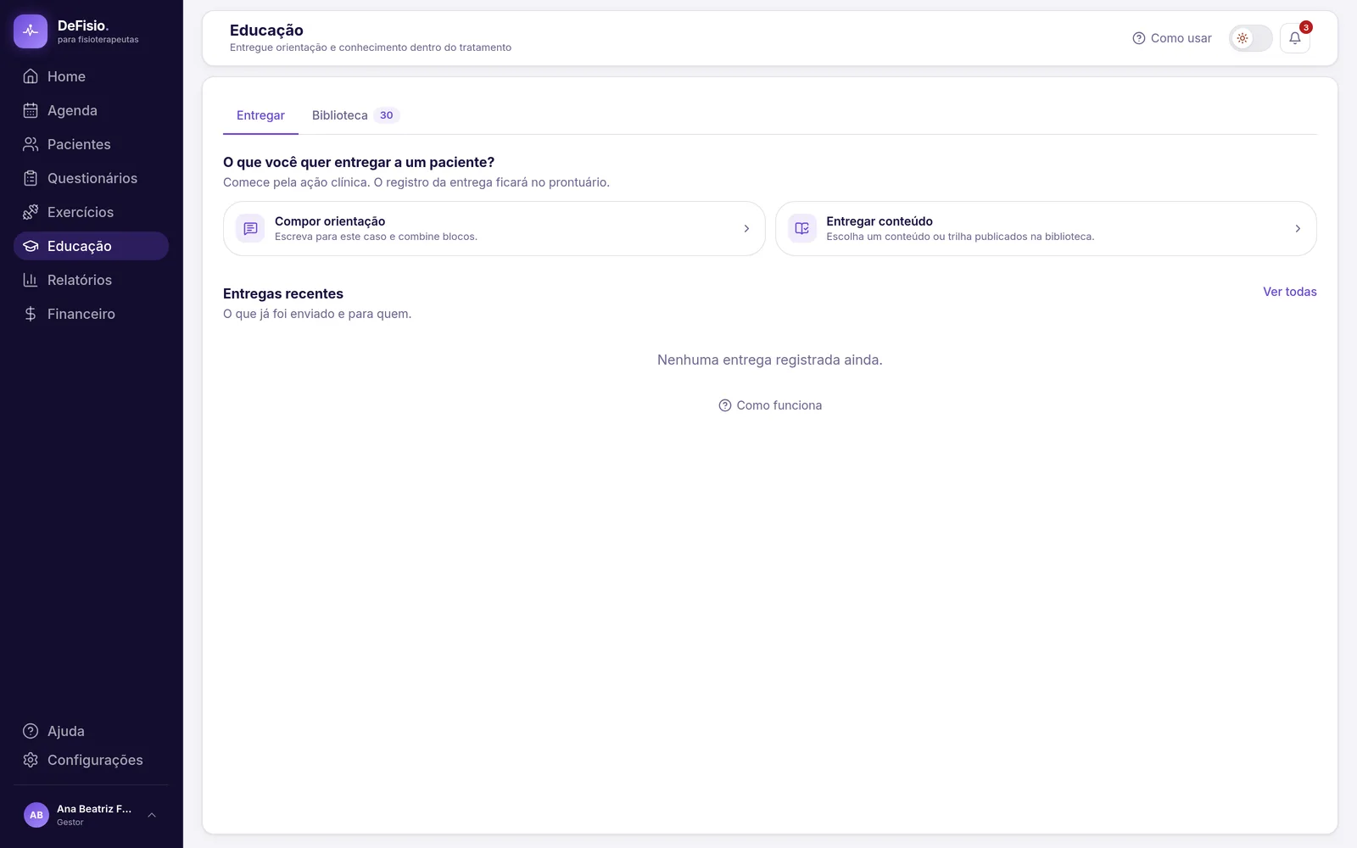The height and width of the screenshot is (848, 1357).
Task: Open Relatórios chart icon
Action: (x=31, y=280)
